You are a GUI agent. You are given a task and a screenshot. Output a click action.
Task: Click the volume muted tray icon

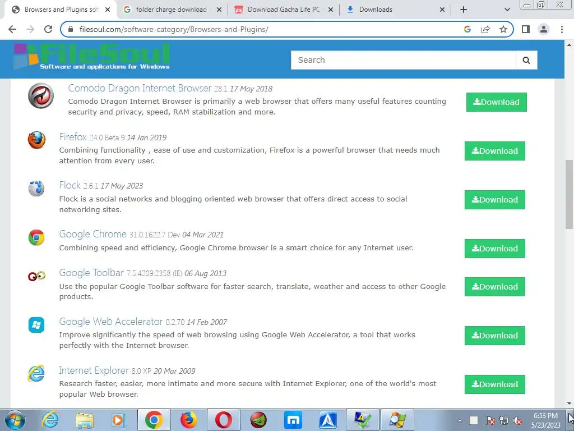(517, 420)
